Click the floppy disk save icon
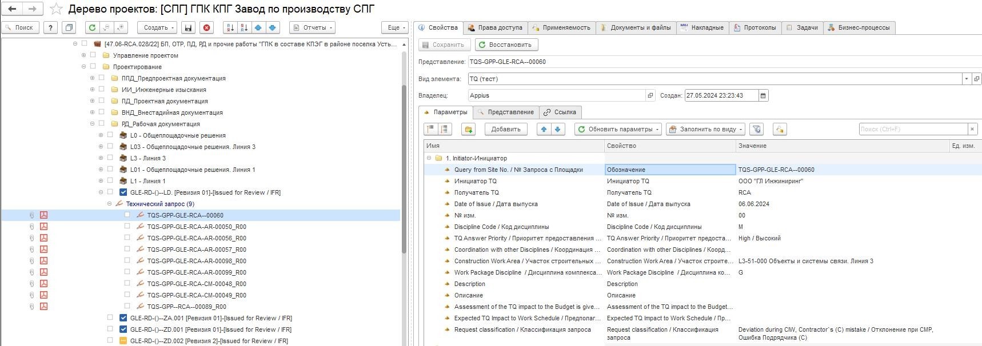This screenshot has width=982, height=346. click(x=187, y=27)
